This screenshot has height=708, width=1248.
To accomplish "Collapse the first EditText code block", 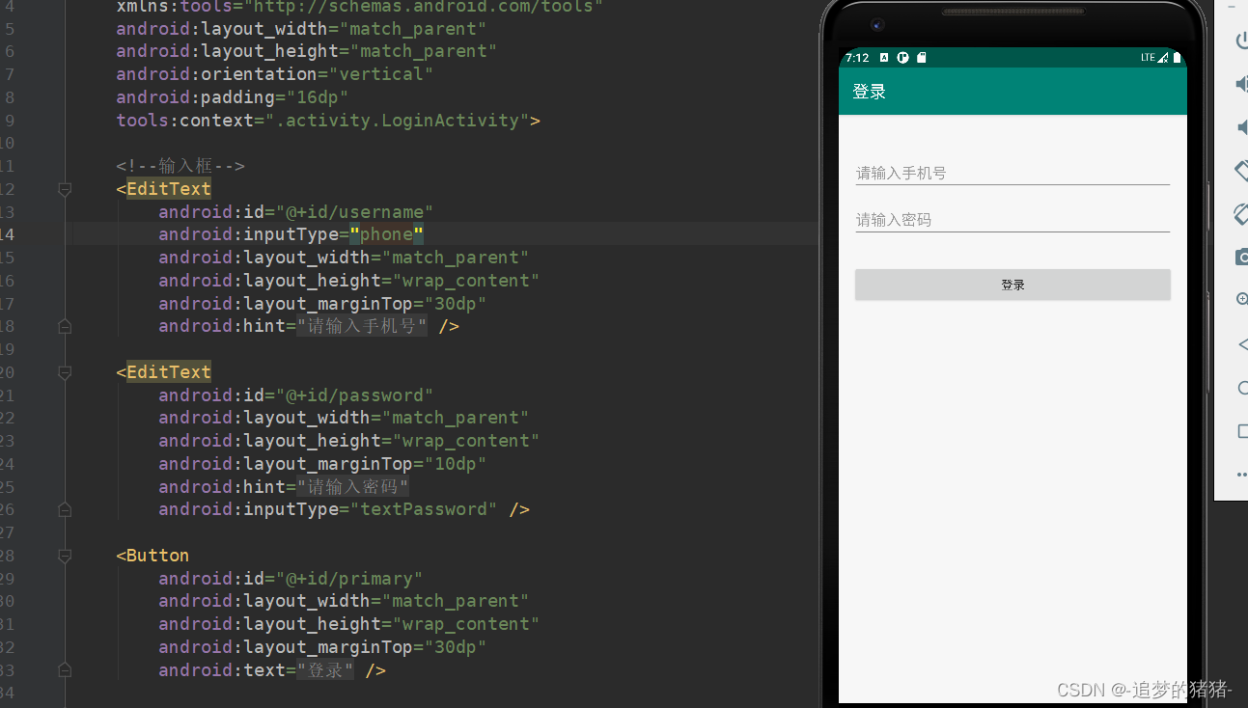I will click(65, 189).
